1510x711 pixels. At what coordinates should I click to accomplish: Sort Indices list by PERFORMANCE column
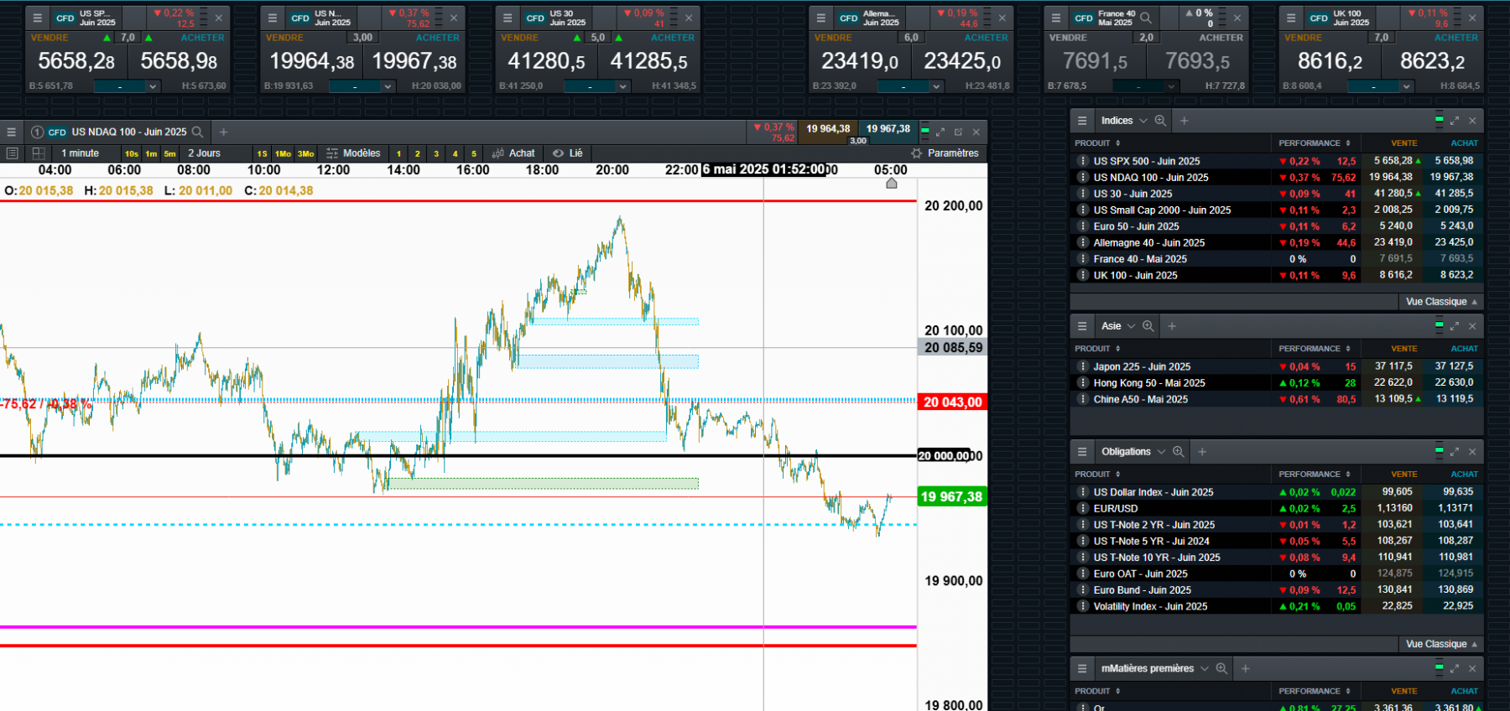[x=1315, y=143]
